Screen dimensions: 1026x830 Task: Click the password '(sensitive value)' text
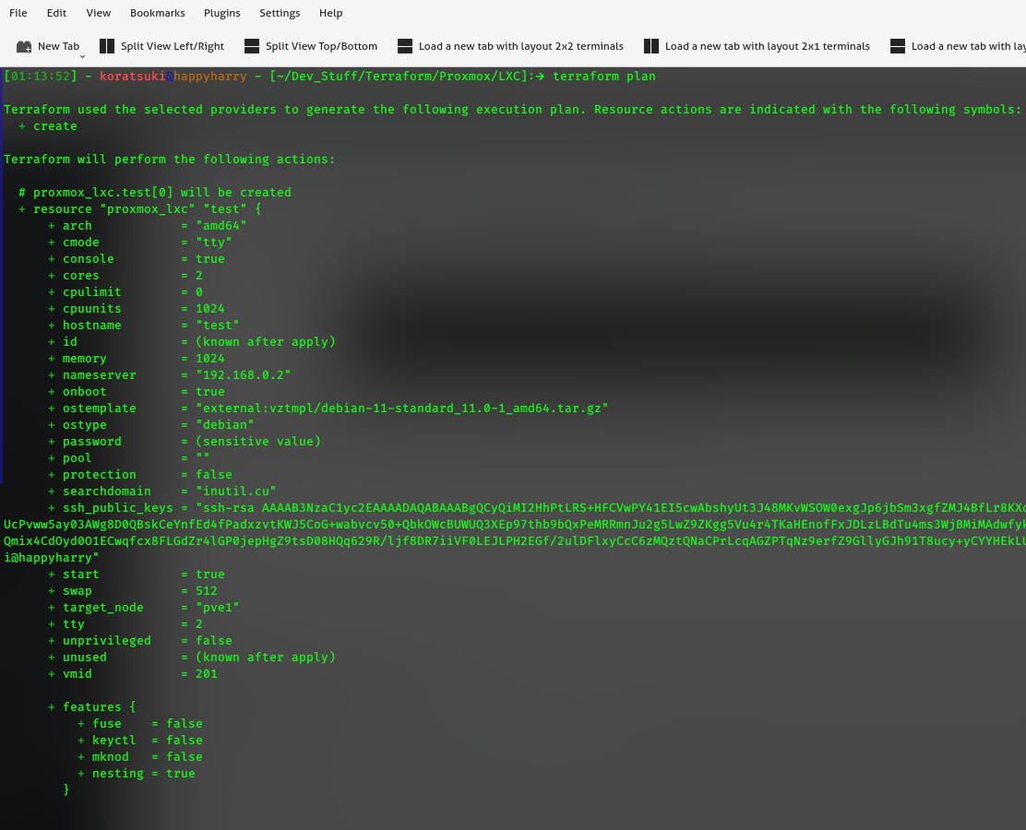tap(258, 442)
